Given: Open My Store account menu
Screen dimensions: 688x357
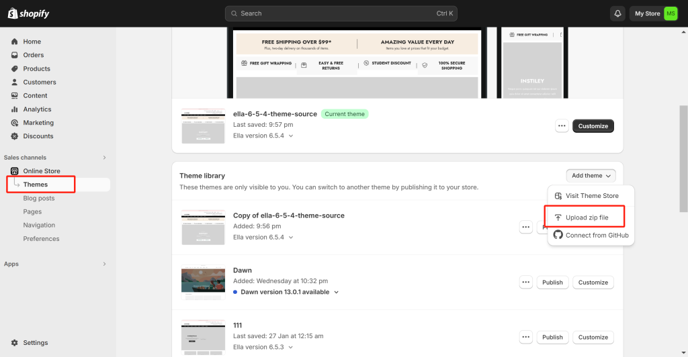Looking at the screenshot, I should tap(654, 13).
